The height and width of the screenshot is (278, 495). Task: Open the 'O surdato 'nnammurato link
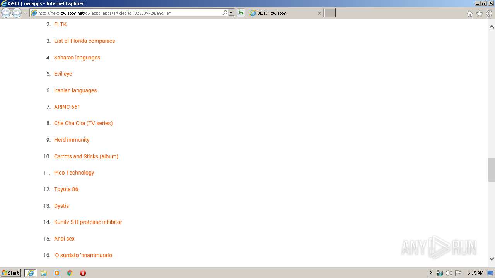(x=83, y=255)
